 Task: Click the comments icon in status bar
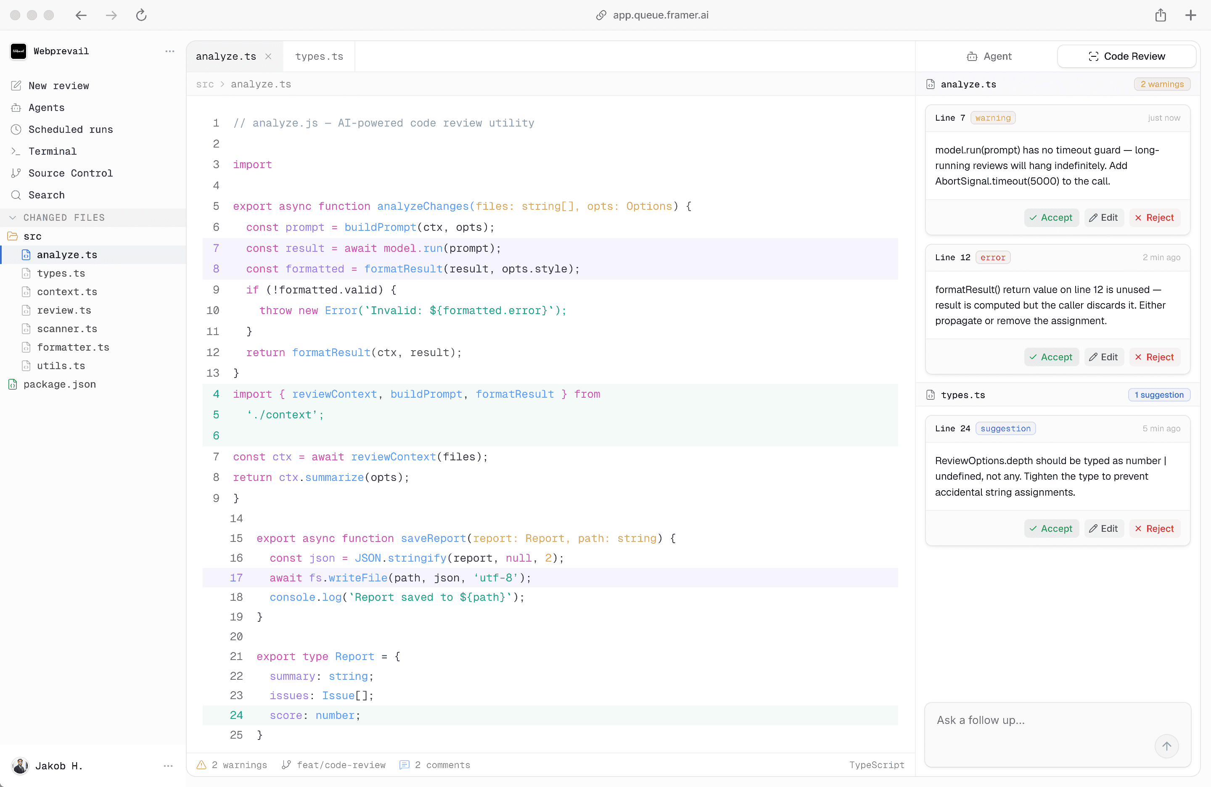coord(405,765)
